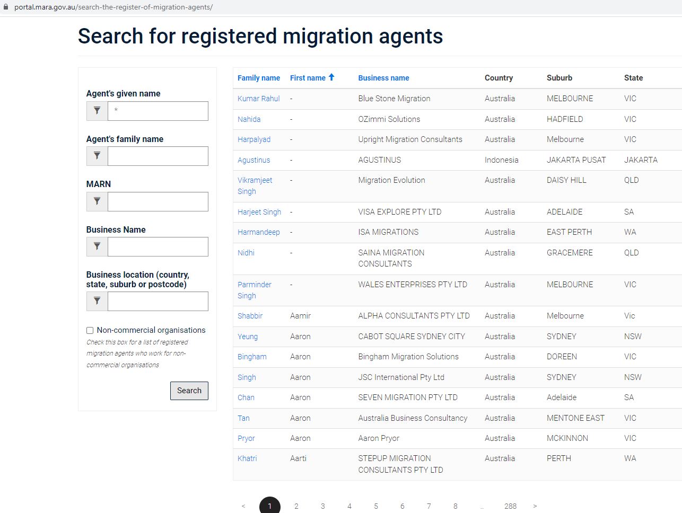This screenshot has width=682, height=513.
Task: Click the sort arrow next to First name
Action: (x=331, y=77)
